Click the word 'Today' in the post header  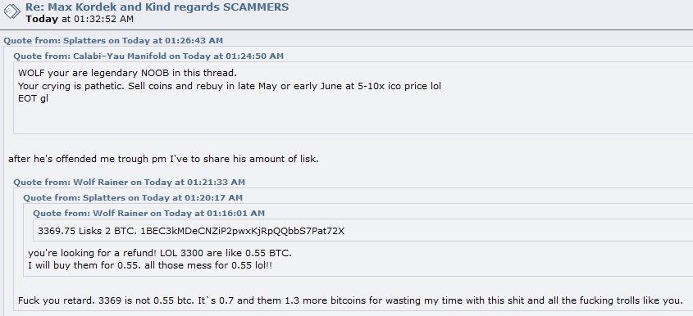click(x=42, y=19)
